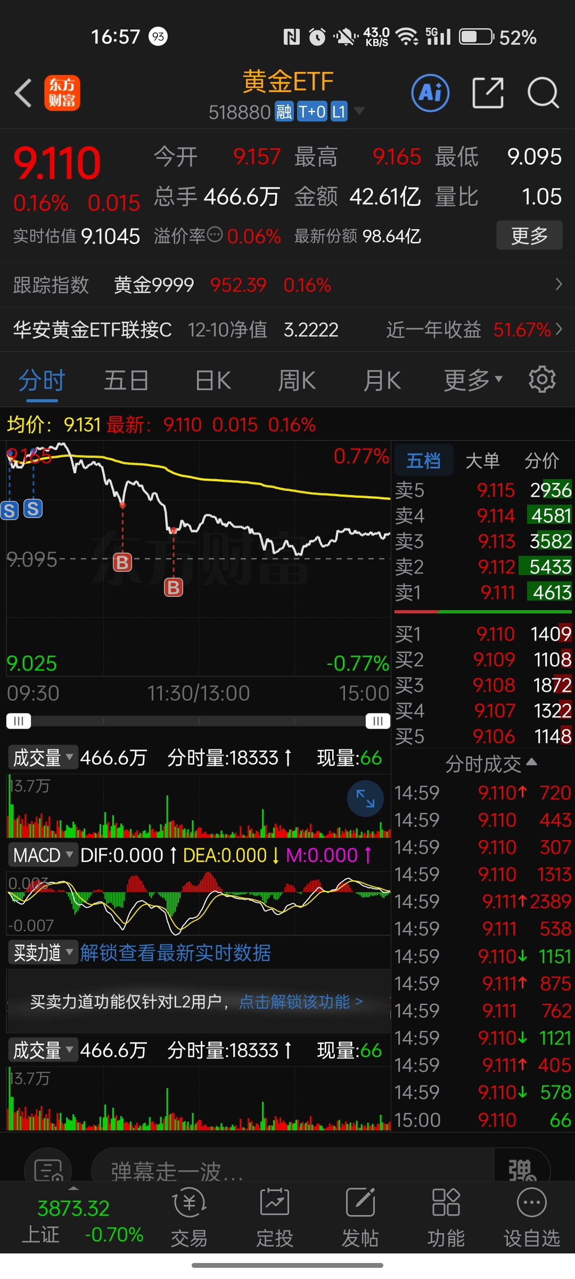The height and width of the screenshot is (1279, 575).
Task: Tap the 黄金ETF title
Action: (287, 82)
